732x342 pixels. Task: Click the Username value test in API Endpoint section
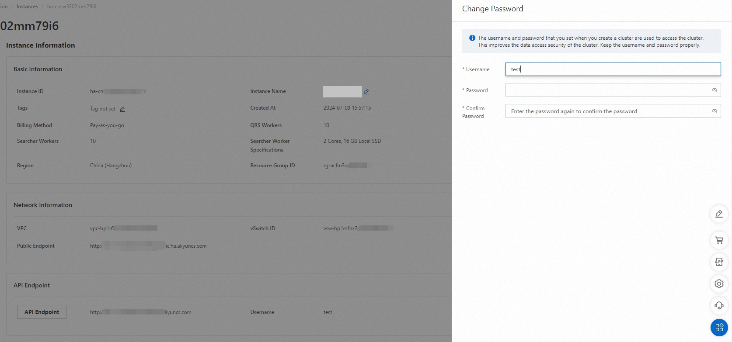[x=328, y=312]
